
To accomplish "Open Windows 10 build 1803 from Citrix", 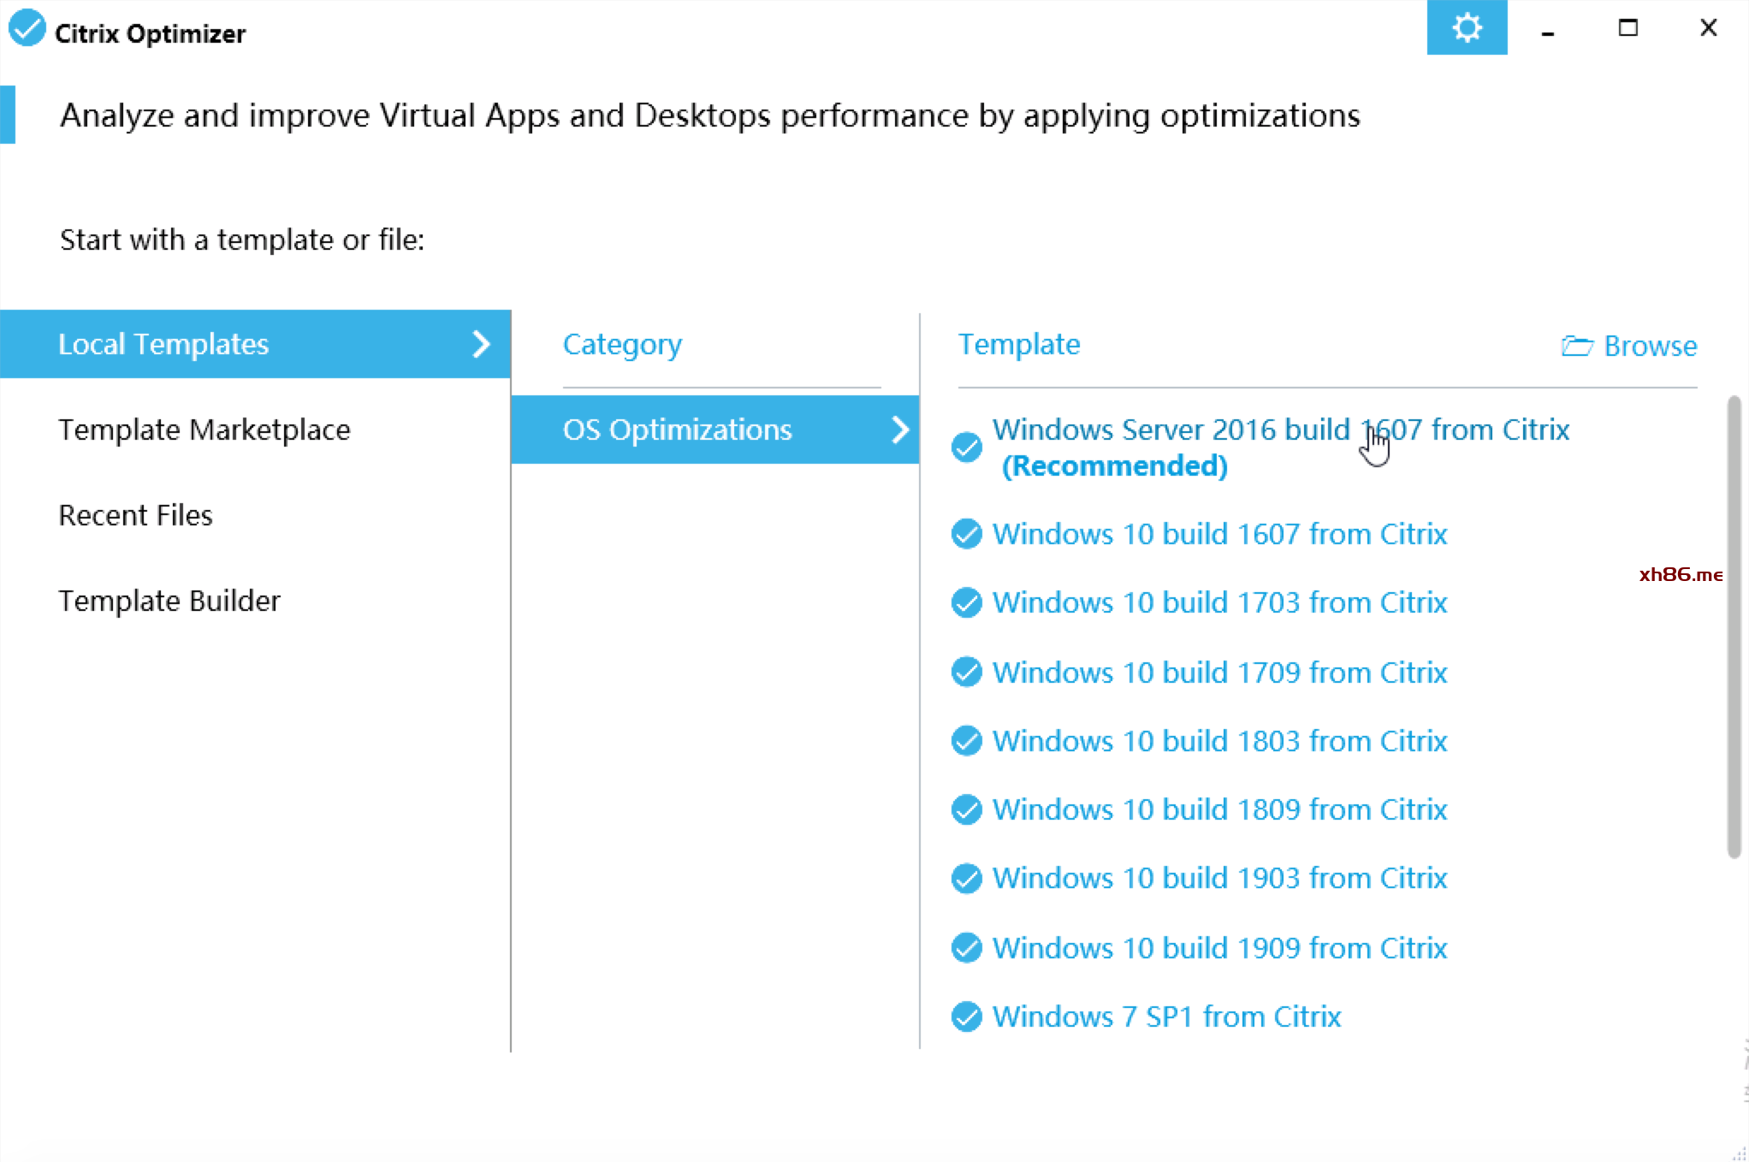I will tap(1219, 741).
